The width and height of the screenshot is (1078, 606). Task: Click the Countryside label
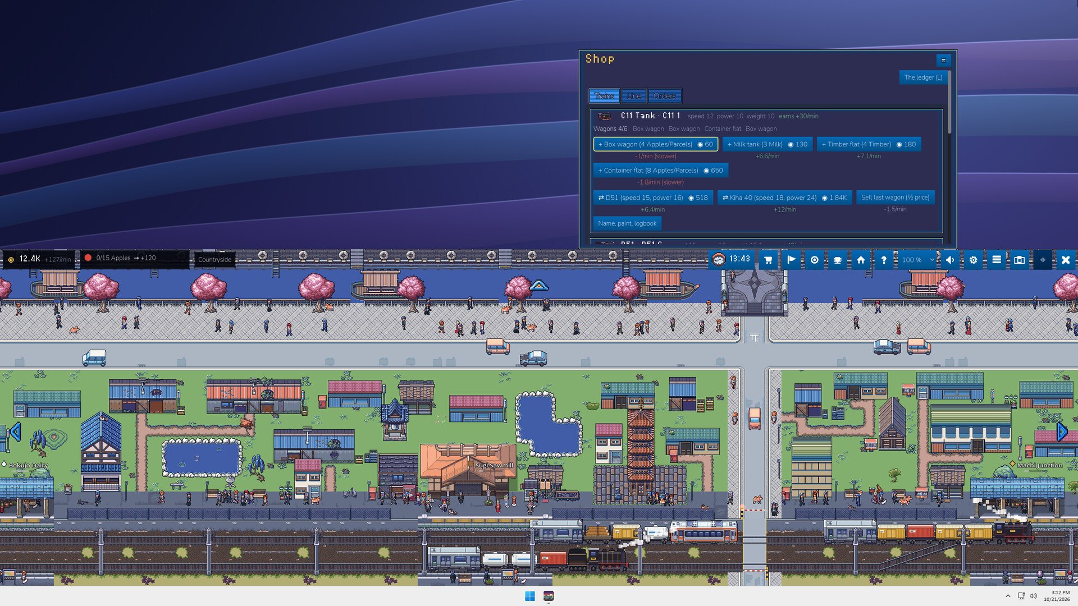click(214, 259)
